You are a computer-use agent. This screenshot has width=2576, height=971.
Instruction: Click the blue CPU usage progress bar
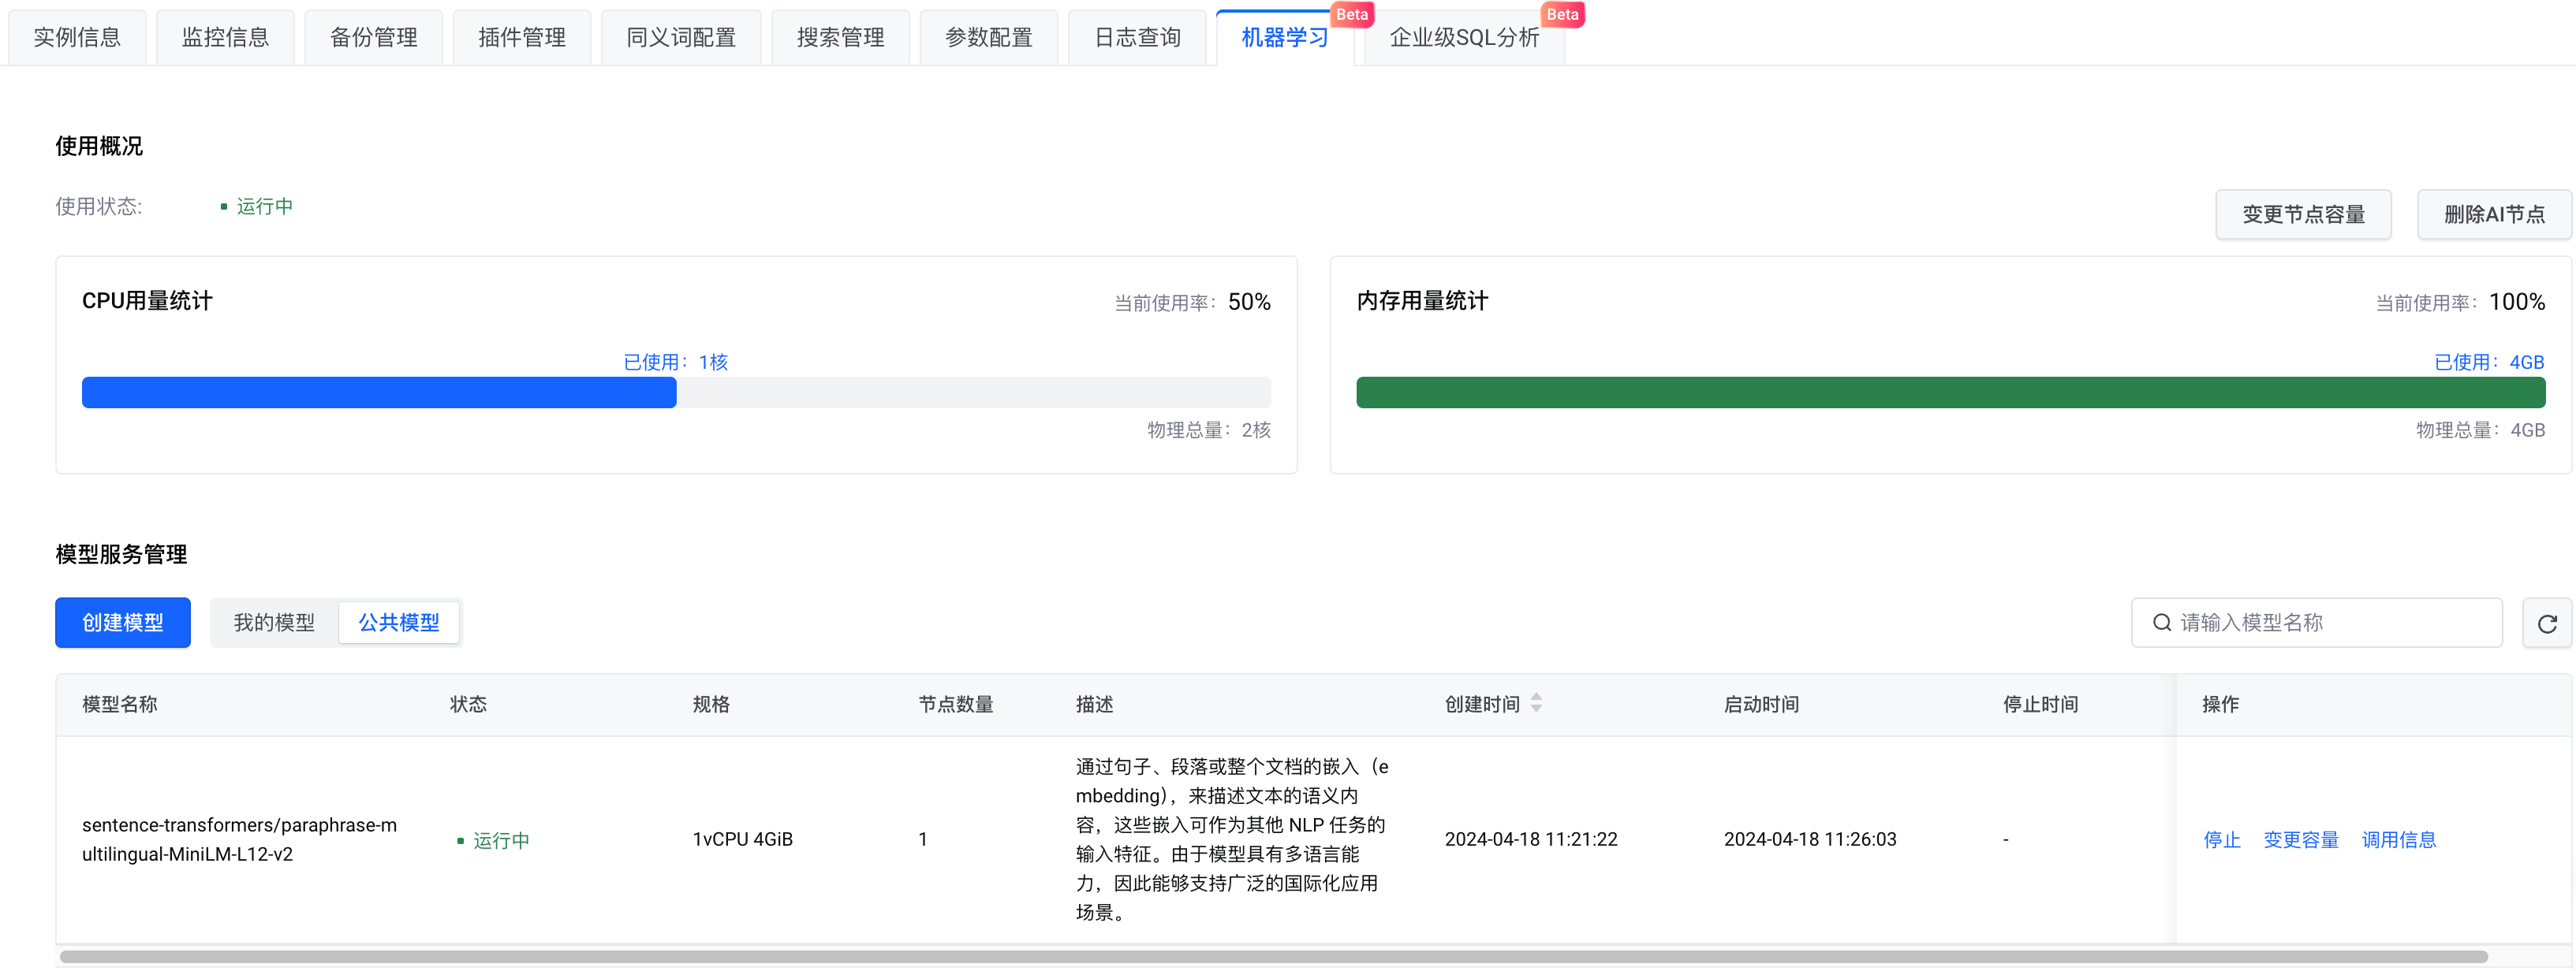click(379, 392)
